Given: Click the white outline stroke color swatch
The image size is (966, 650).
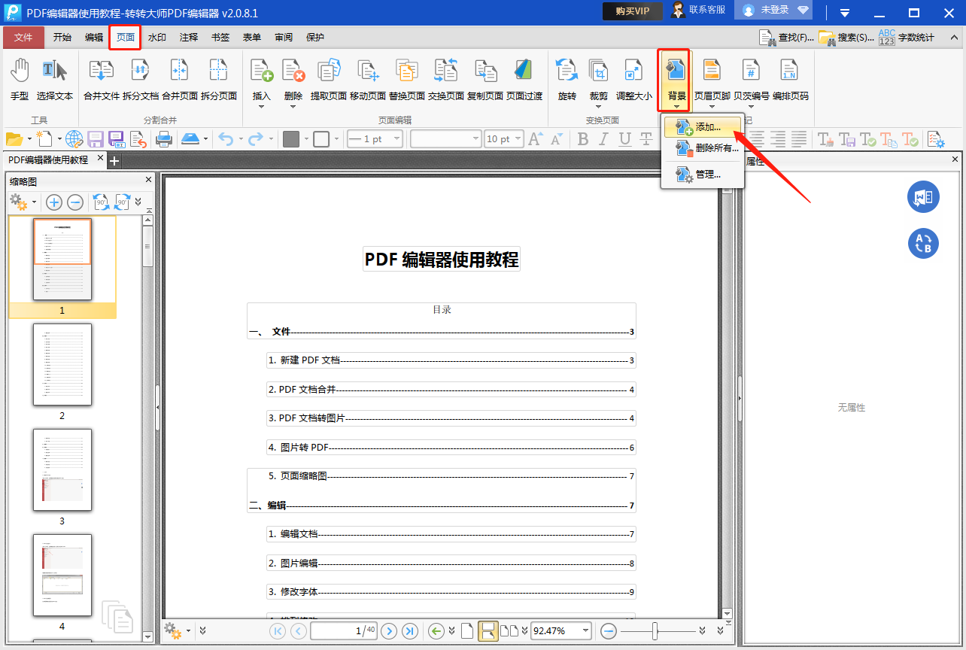Looking at the screenshot, I should pyautogui.click(x=321, y=139).
